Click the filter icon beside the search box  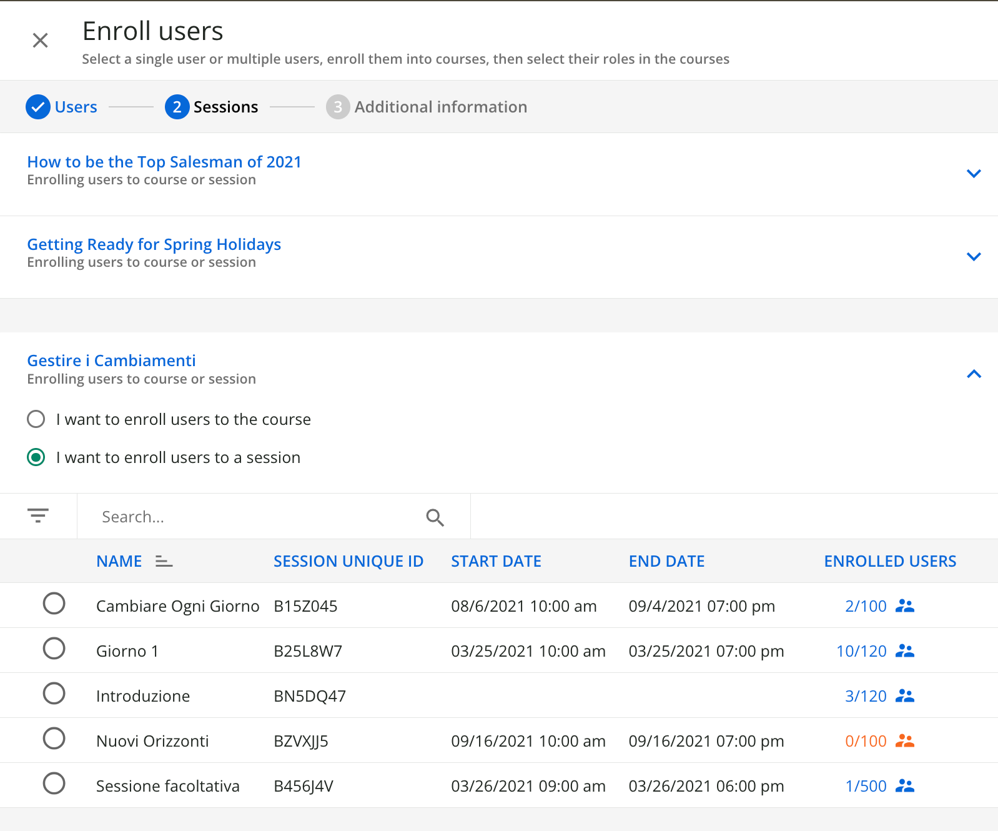point(38,516)
